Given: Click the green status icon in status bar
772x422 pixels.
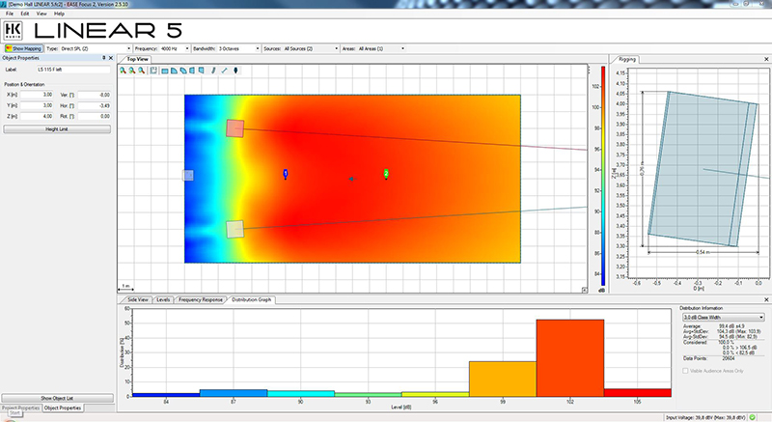Looking at the screenshot, I should coord(753,417).
